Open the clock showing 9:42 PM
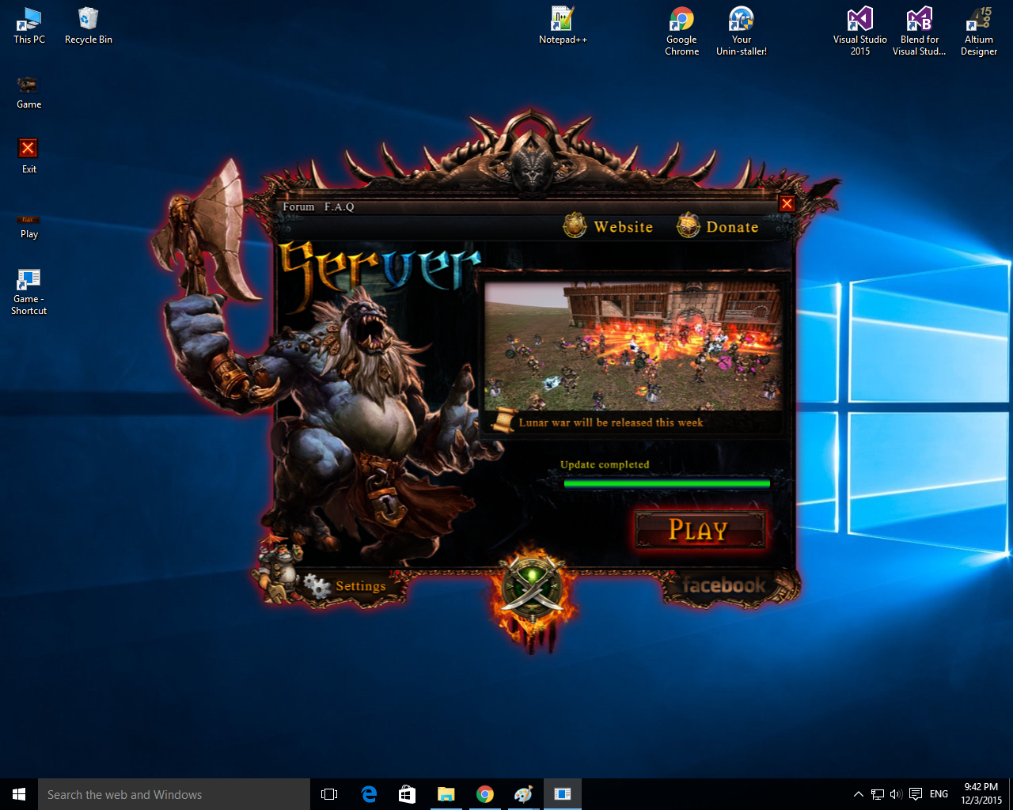Viewport: 1013px width, 810px height. click(981, 794)
